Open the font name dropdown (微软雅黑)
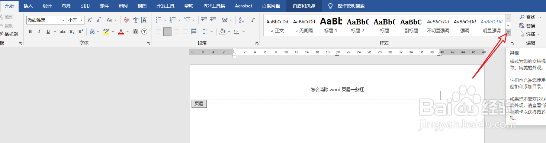This screenshot has height=143, width=546. [64, 20]
